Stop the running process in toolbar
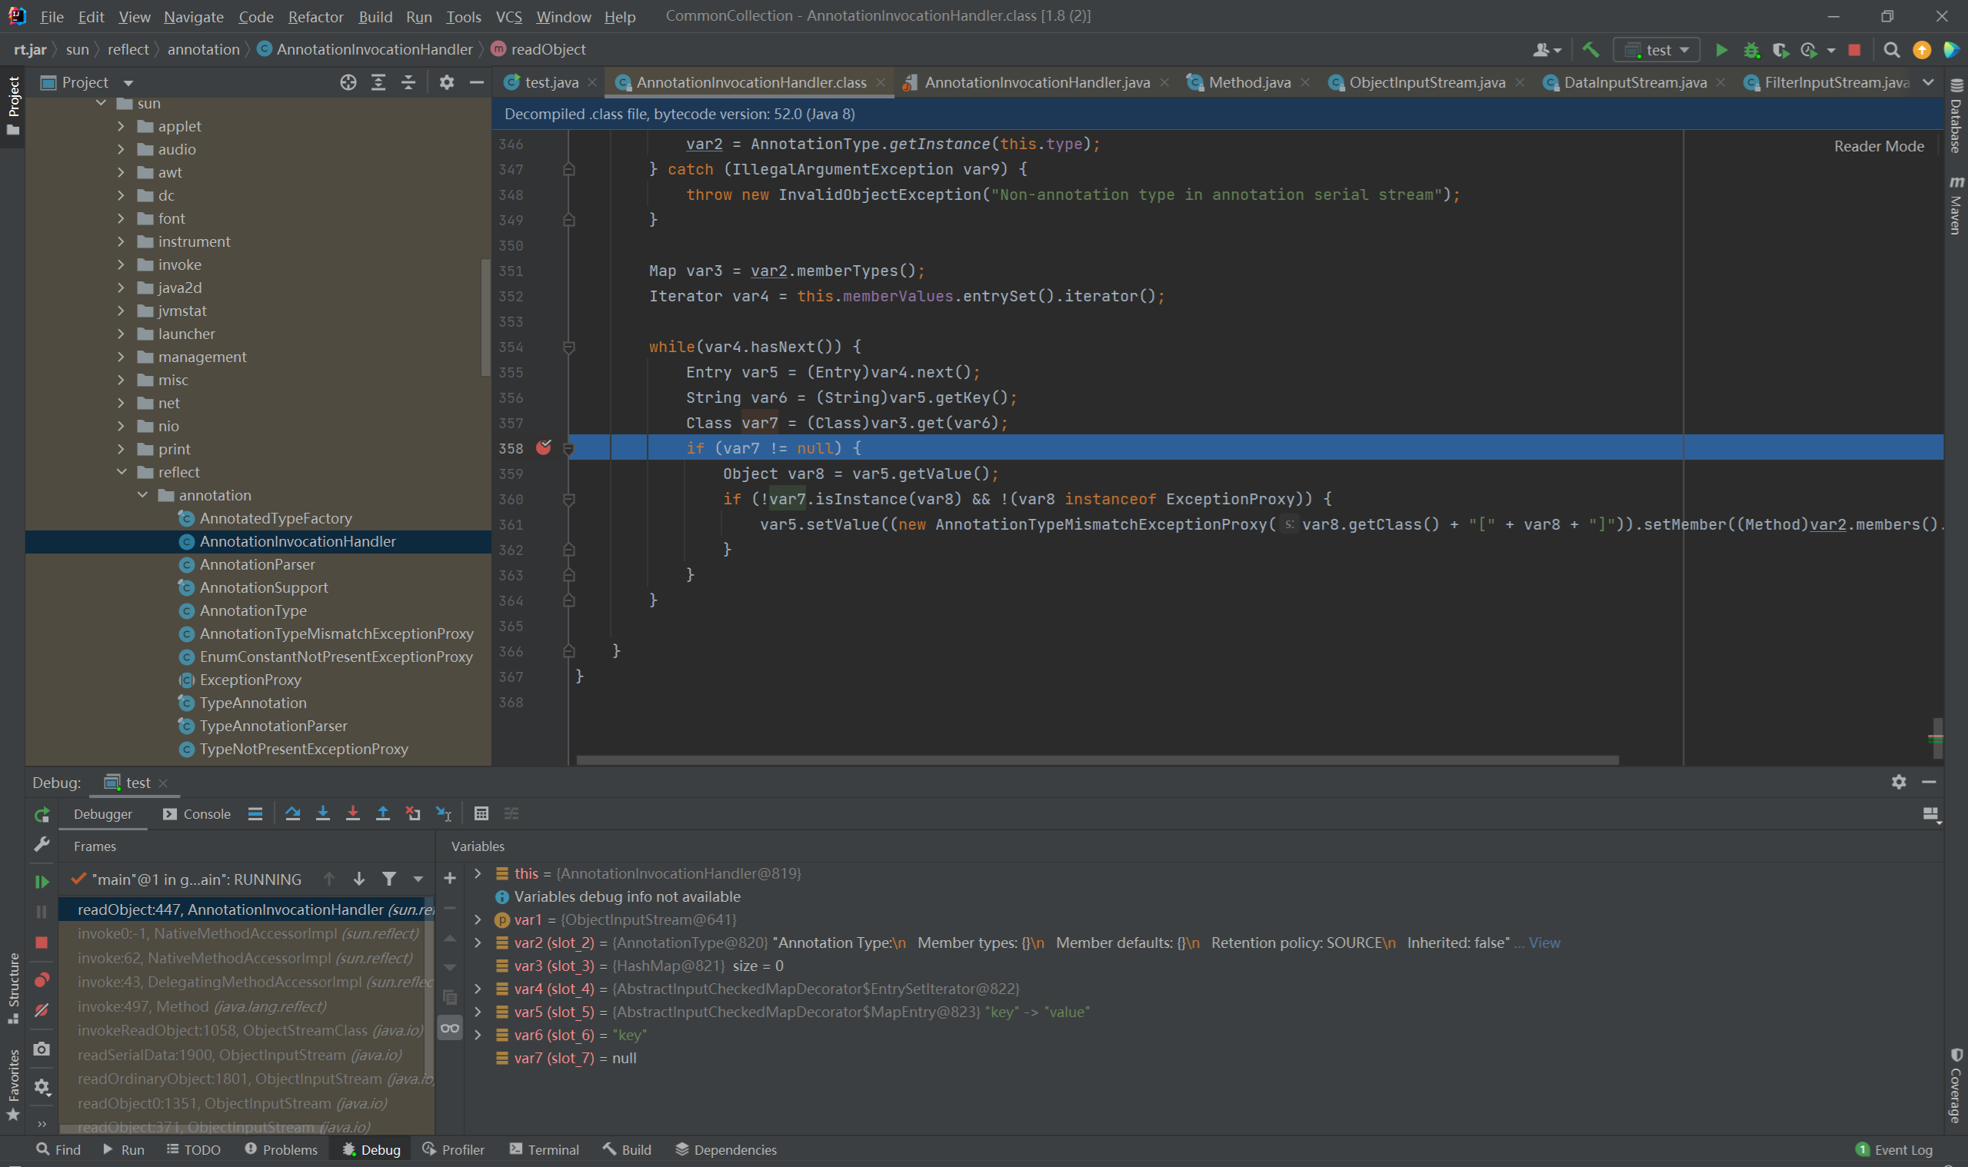Screen dimensions: 1968x1167 click(1854, 49)
